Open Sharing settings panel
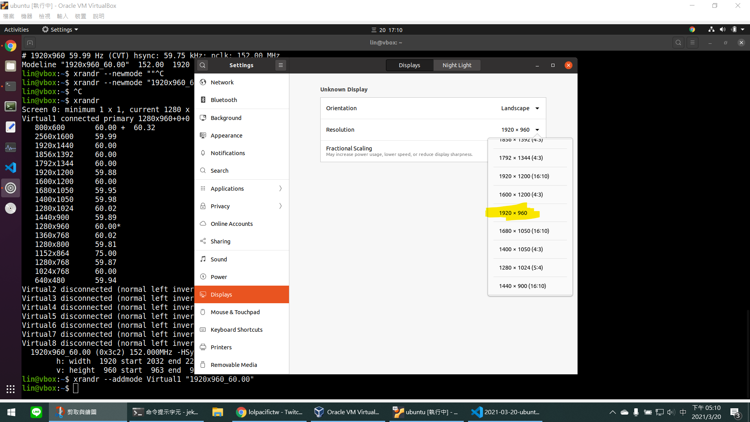Viewport: 750px width, 422px height. (x=242, y=241)
